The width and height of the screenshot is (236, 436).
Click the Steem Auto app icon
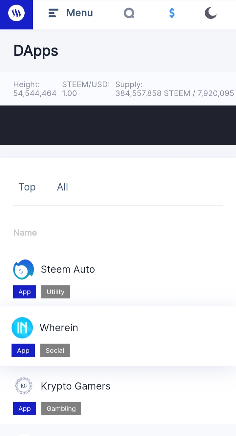coord(24,269)
